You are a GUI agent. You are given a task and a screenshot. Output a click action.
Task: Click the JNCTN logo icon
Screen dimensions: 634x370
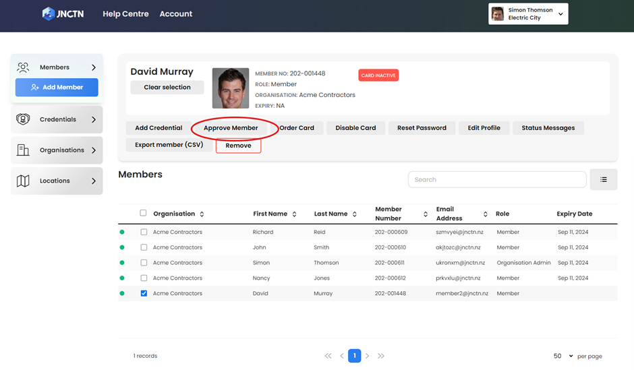tap(48, 13)
